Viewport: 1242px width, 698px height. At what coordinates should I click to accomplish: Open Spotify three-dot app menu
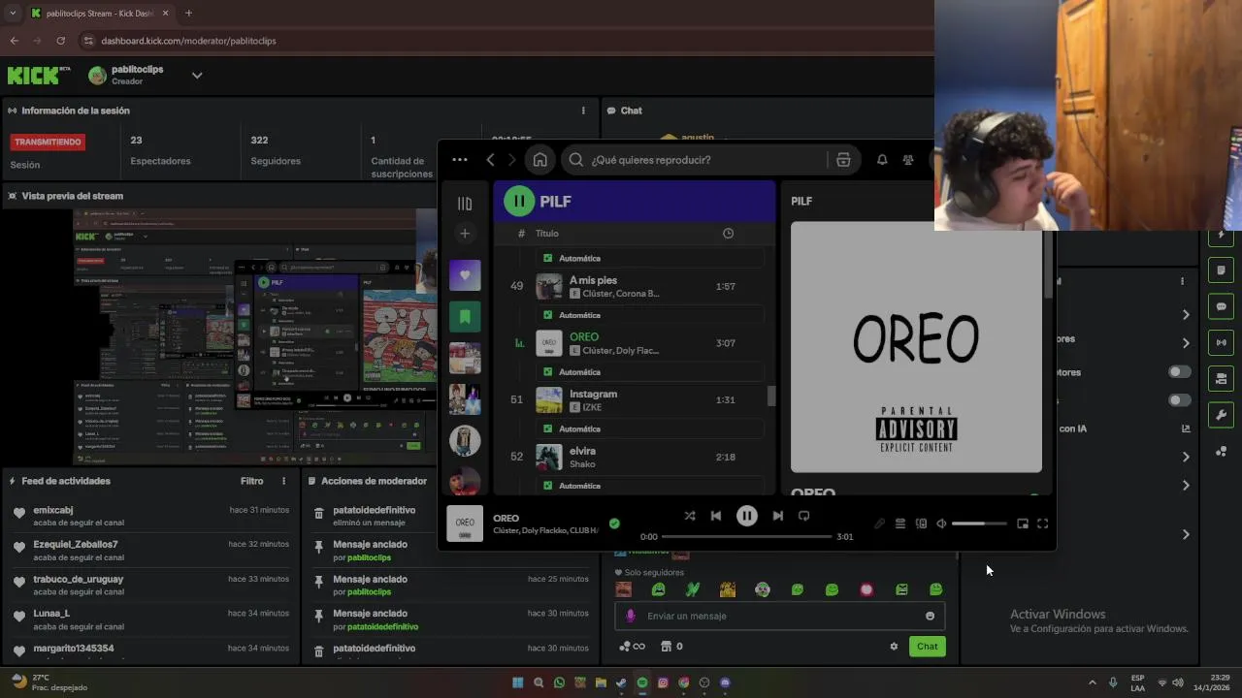[x=460, y=160]
